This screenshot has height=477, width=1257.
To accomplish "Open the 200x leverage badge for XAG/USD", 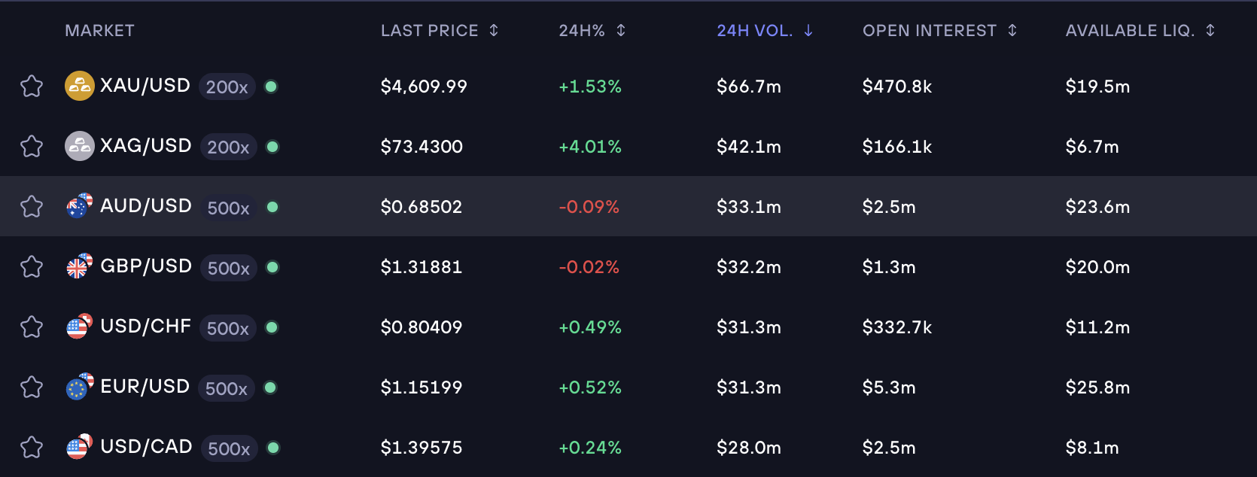I will click(x=227, y=147).
